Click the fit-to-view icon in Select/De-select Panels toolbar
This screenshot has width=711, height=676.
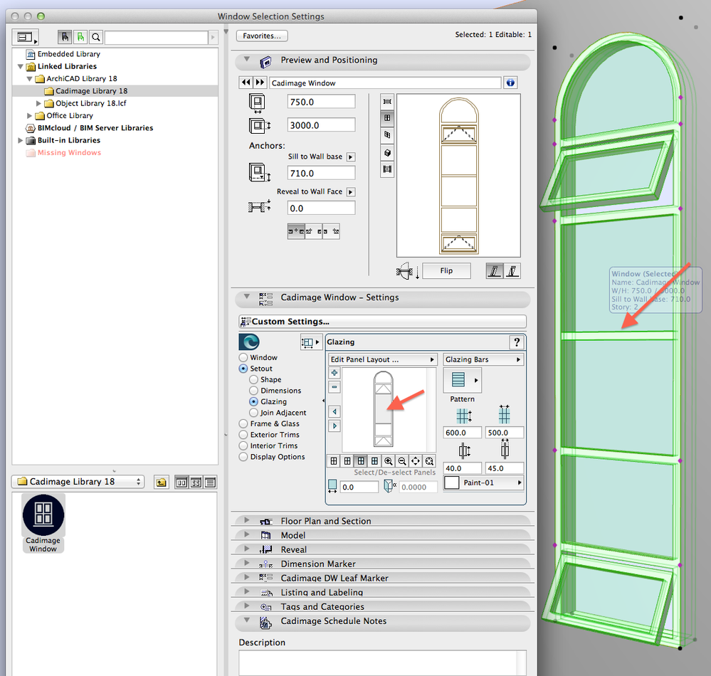[x=429, y=460]
